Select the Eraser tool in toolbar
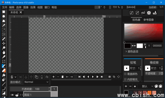165x98 pixels. tap(4, 71)
